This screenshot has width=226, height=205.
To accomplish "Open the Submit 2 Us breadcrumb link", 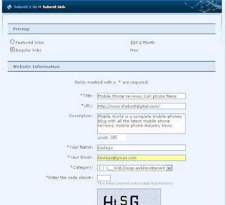I will click(25, 7).
